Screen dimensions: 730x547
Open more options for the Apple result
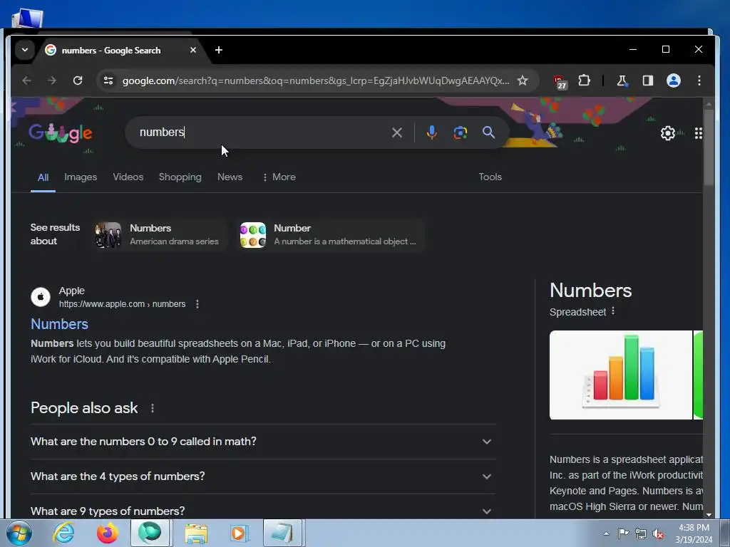197,304
